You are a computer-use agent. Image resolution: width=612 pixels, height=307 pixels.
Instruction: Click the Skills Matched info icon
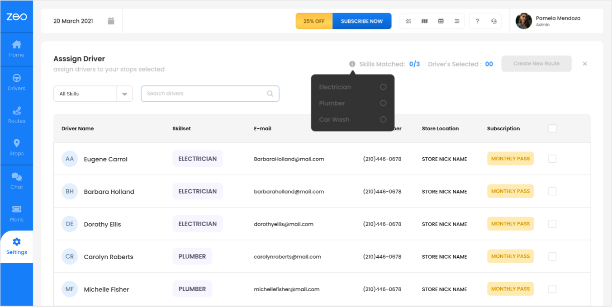352,64
